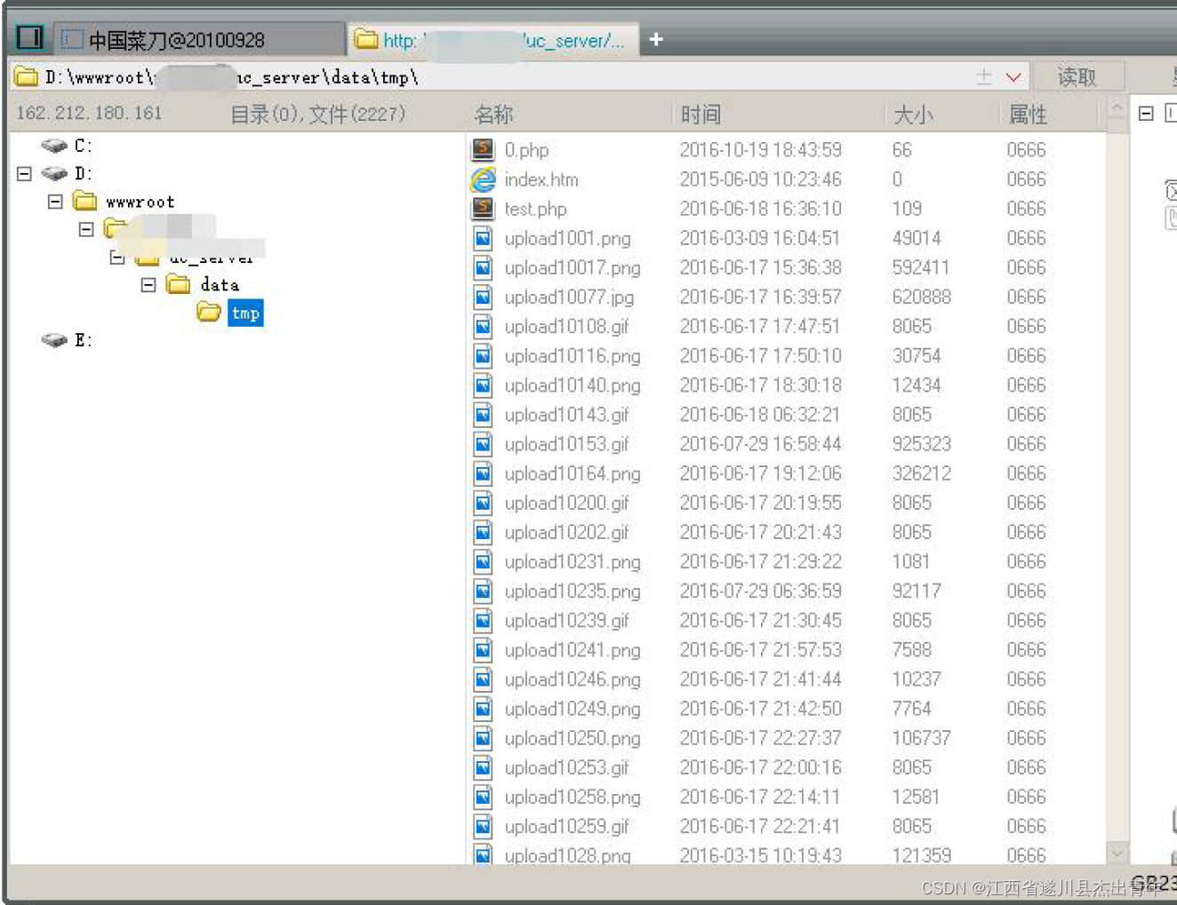
Task: Click the 读取 button
Action: coord(1077,77)
